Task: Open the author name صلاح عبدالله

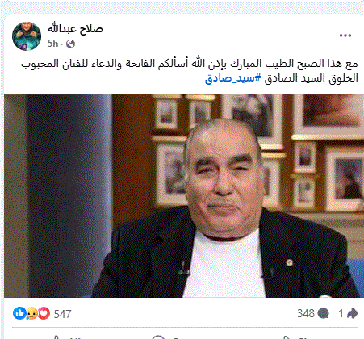Action: pyautogui.click(x=75, y=29)
